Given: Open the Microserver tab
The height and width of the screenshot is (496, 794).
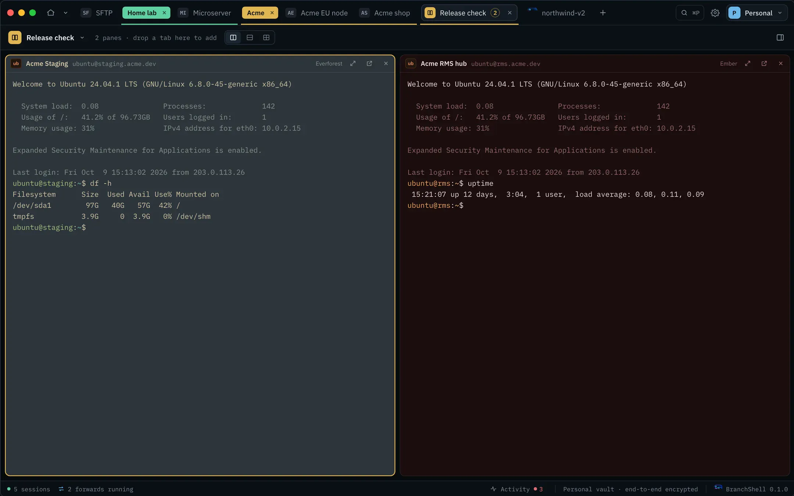Looking at the screenshot, I should (x=204, y=13).
